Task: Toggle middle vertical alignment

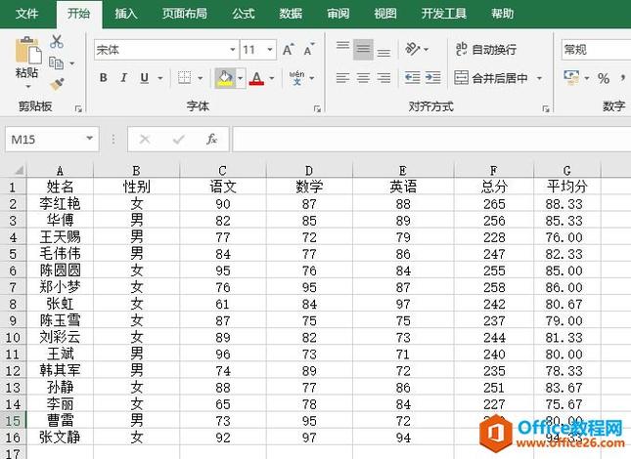Action: coord(363,49)
